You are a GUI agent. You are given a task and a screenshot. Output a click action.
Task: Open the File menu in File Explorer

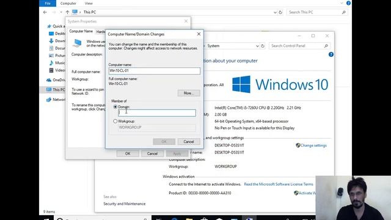[x=48, y=3]
